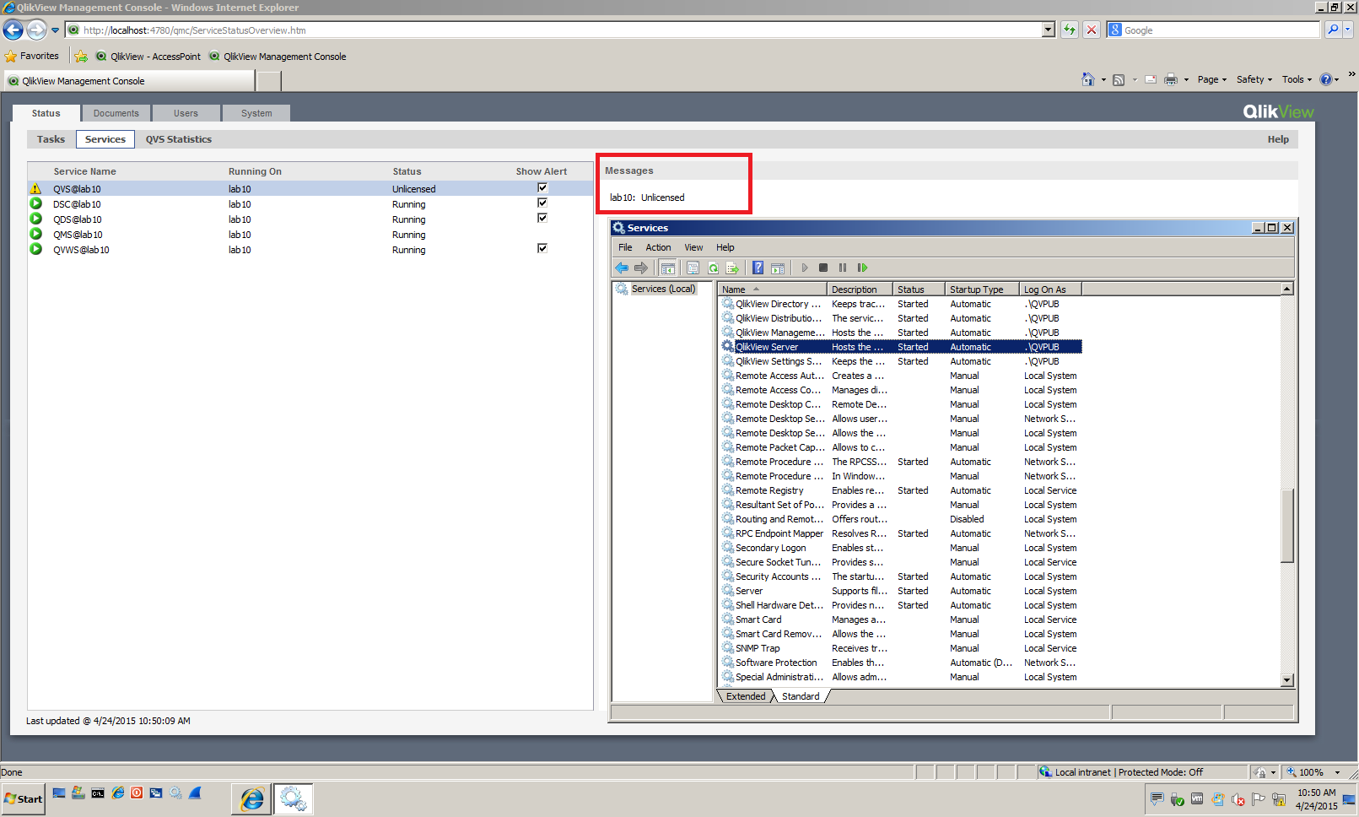
Task: Select Services (Local) in console tree
Action: click(x=663, y=289)
